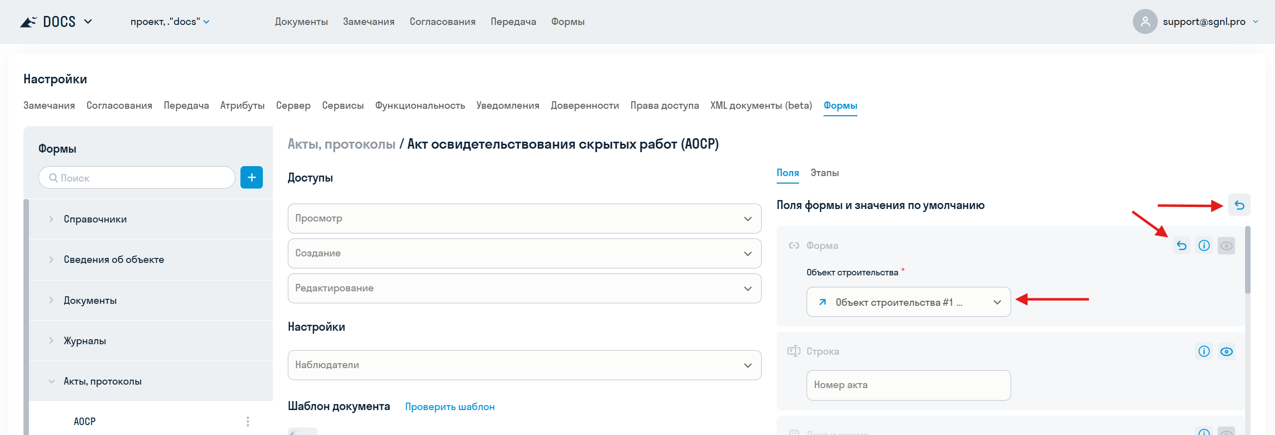
Task: Show info for the Форма field
Action: click(x=1204, y=245)
